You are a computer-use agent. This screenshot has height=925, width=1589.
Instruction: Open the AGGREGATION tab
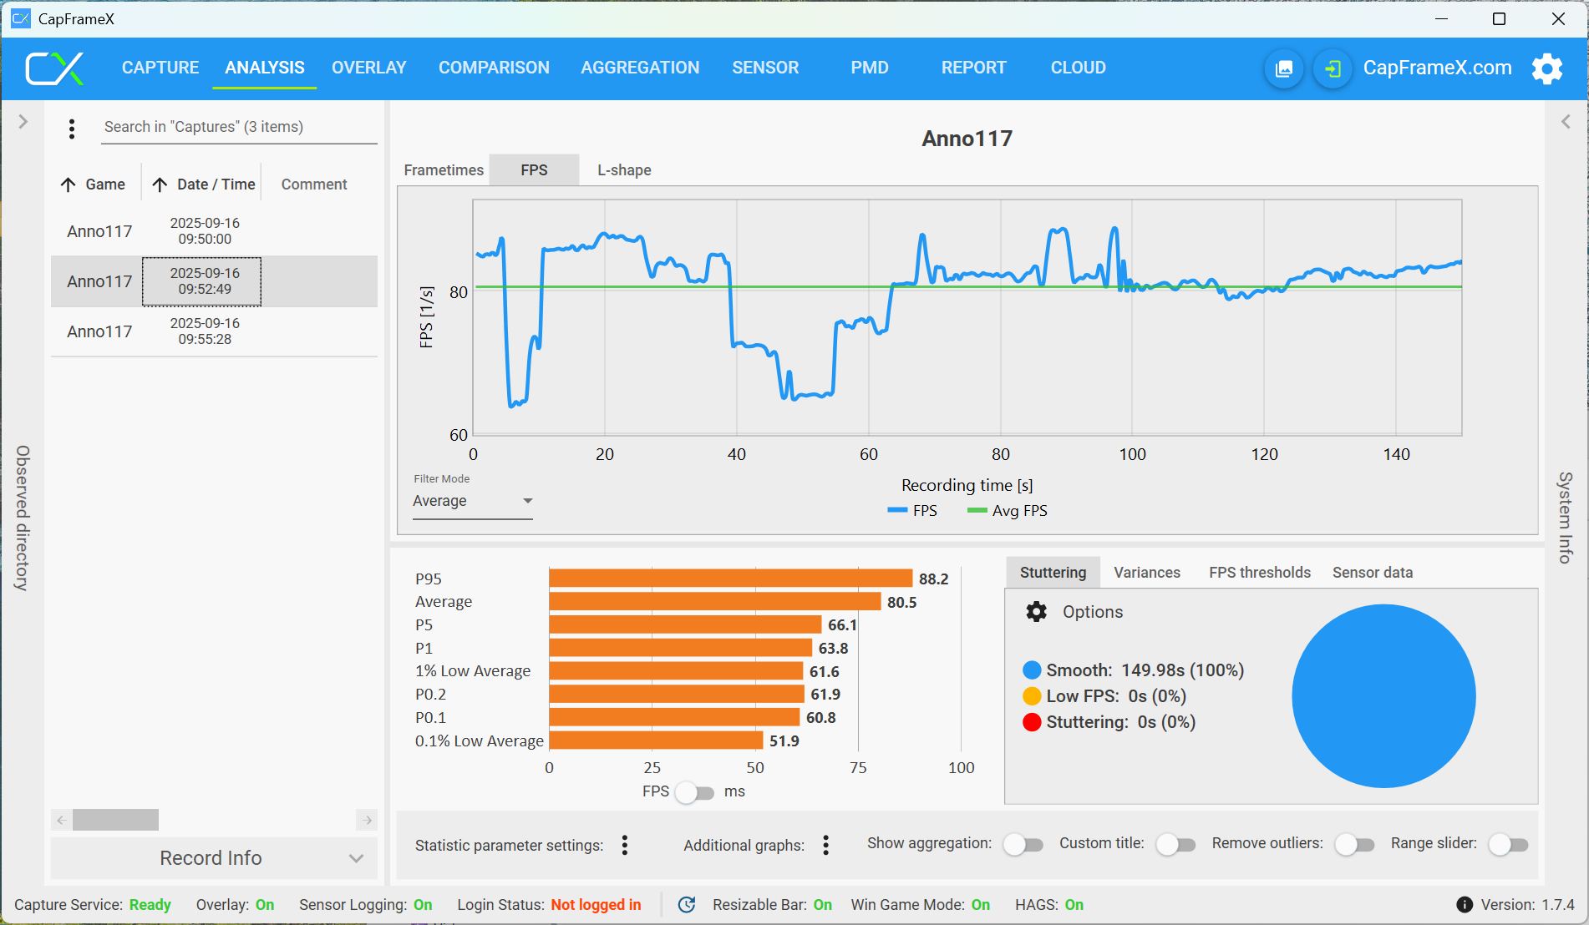[640, 68]
